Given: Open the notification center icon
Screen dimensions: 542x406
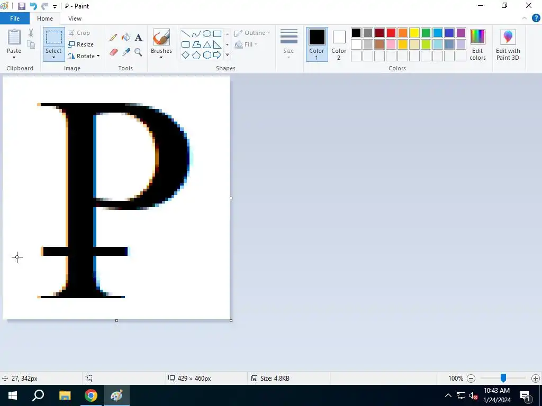Looking at the screenshot, I should click(x=525, y=396).
